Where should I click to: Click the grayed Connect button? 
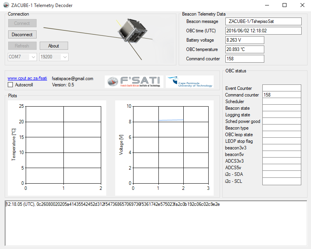click(22, 23)
